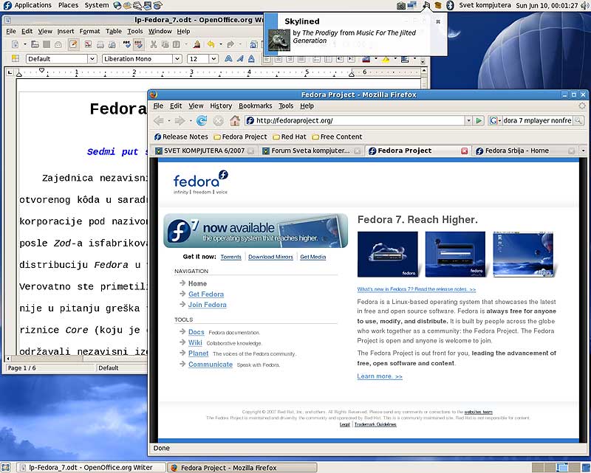Click the Show Desktop button in bottom panel
Screen dimensions: 591x473
(6, 467)
